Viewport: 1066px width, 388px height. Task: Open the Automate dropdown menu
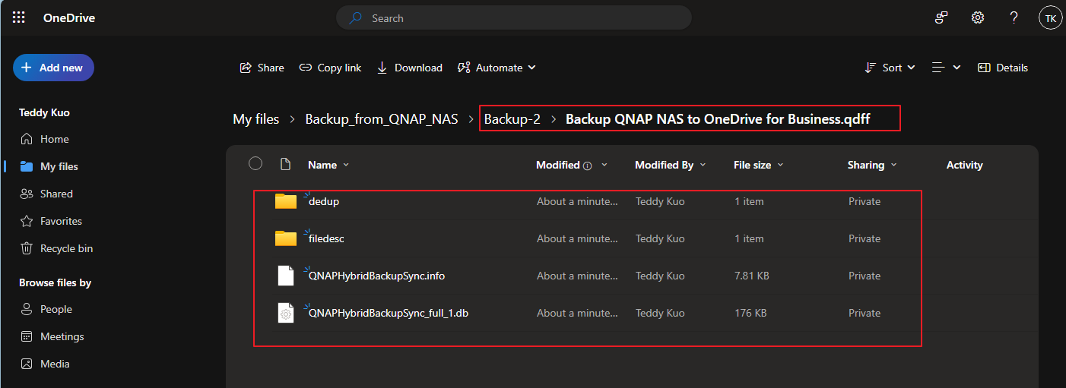point(497,68)
